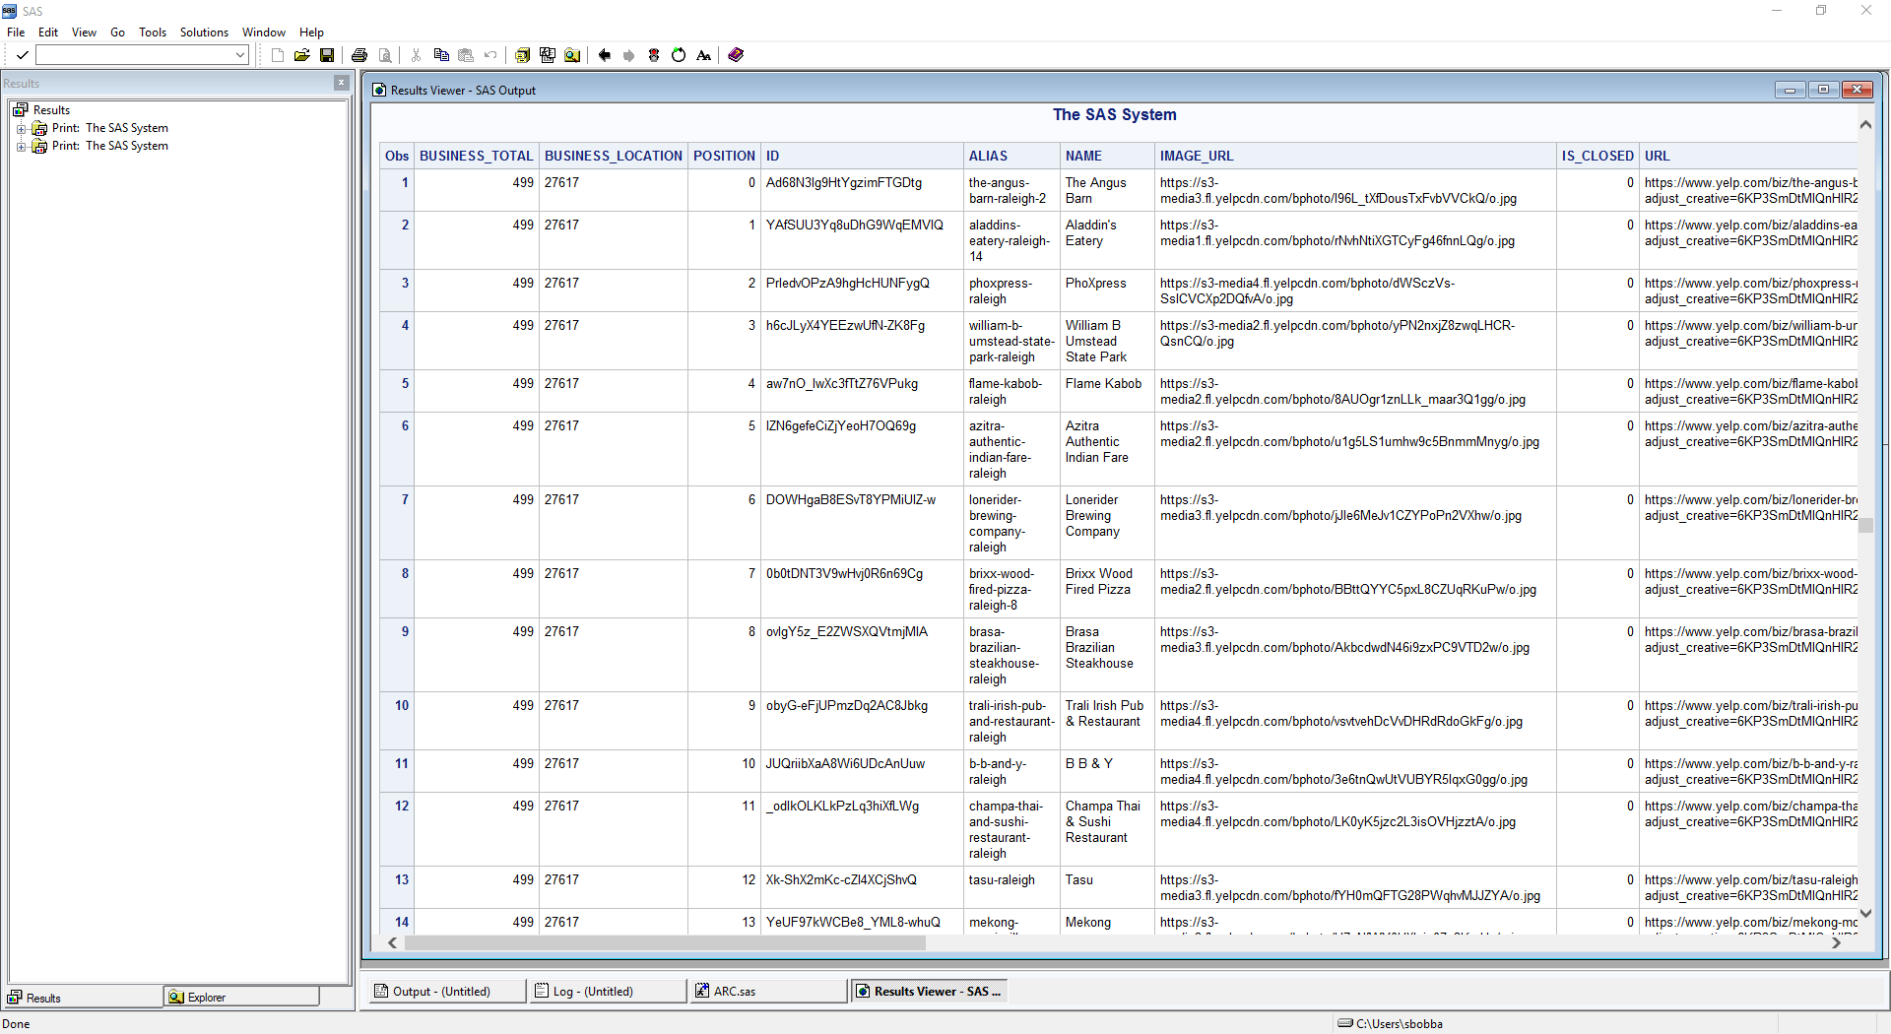Go back using the left arrow icon
Screen dimensions: 1891x1034
tap(605, 55)
